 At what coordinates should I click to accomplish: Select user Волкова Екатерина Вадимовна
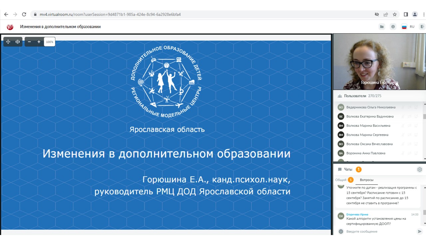(x=370, y=117)
